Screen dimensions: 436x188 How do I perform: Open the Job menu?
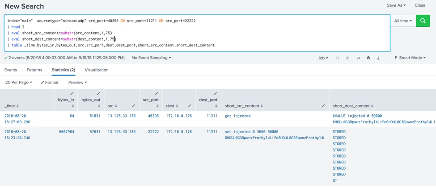[323, 58]
